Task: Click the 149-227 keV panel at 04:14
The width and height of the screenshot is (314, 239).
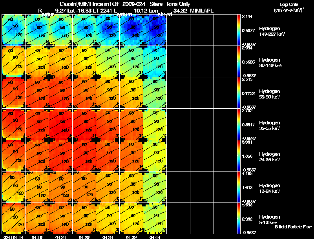Action: [13, 30]
